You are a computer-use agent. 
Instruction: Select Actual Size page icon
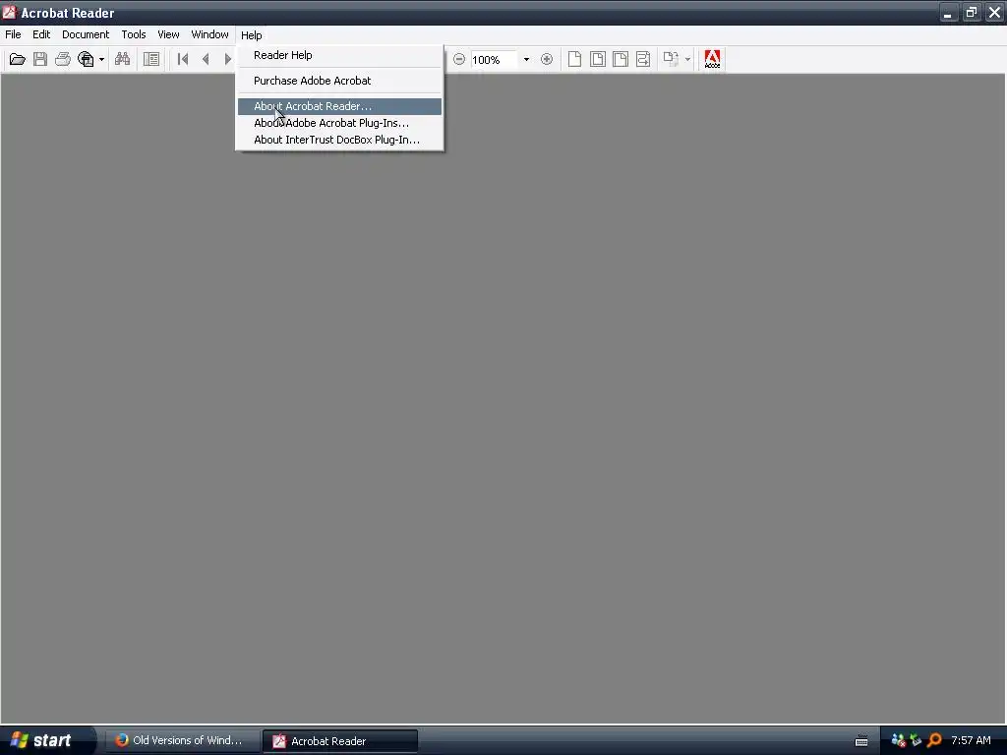pos(574,60)
